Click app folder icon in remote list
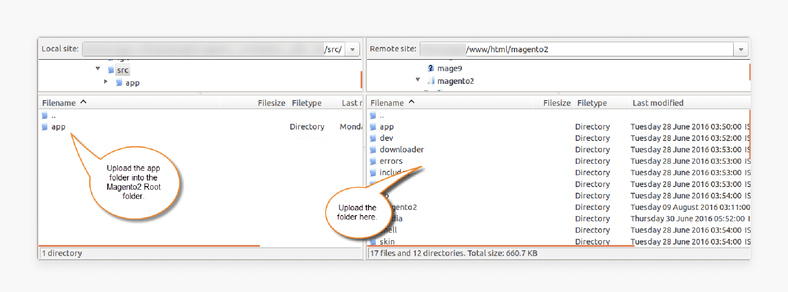This screenshot has width=788, height=292. [x=373, y=127]
